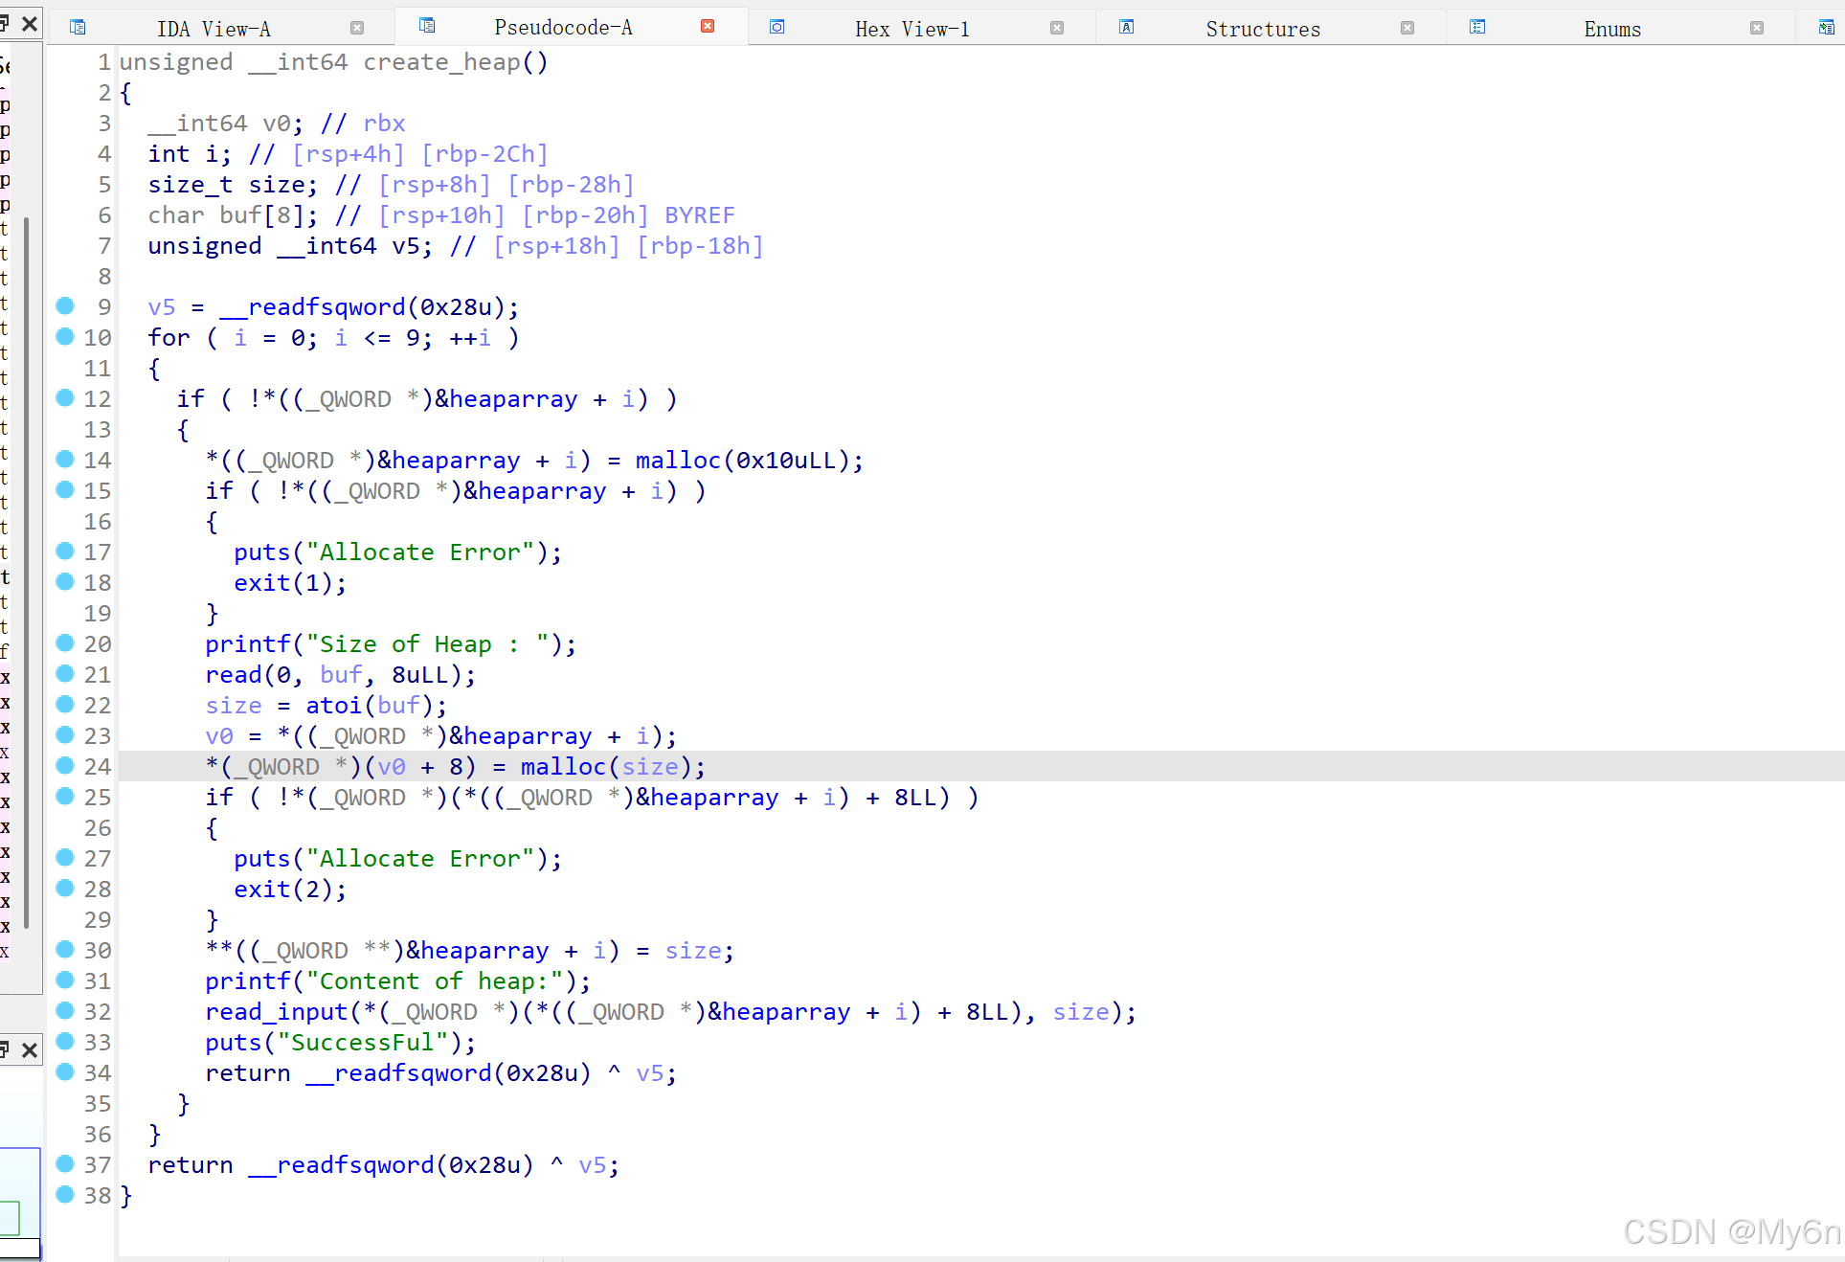Close the Hex View-1 tab
This screenshot has width=1845, height=1262.
tap(1057, 29)
